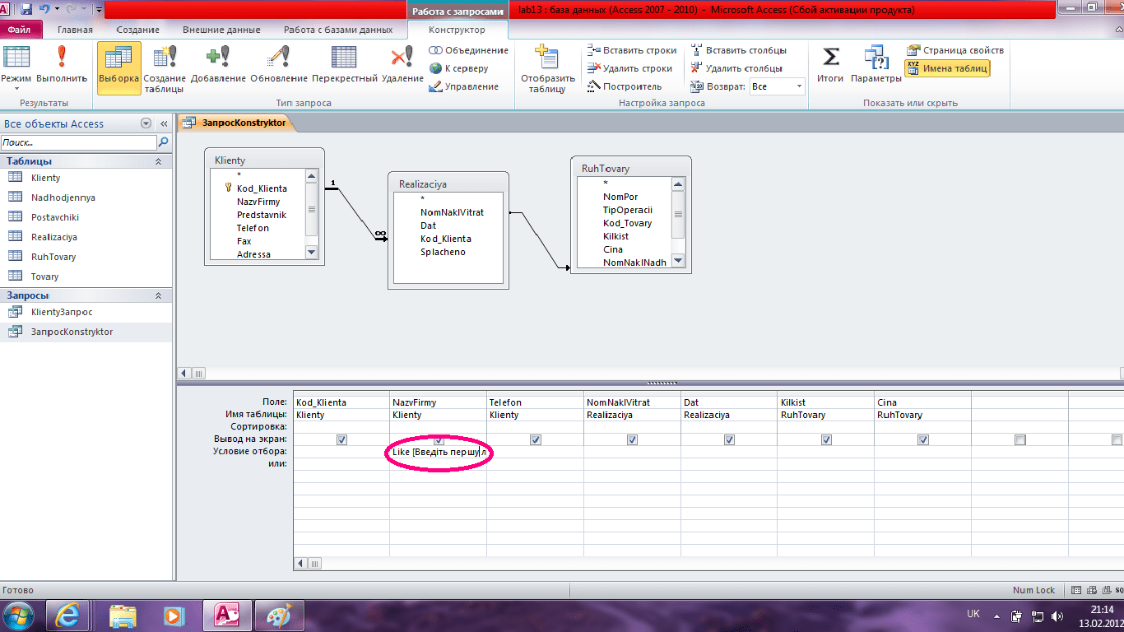Image resolution: width=1124 pixels, height=632 pixels.
Task: Select ЗапросKonstryktor in navigation pane
Action: 86,332
